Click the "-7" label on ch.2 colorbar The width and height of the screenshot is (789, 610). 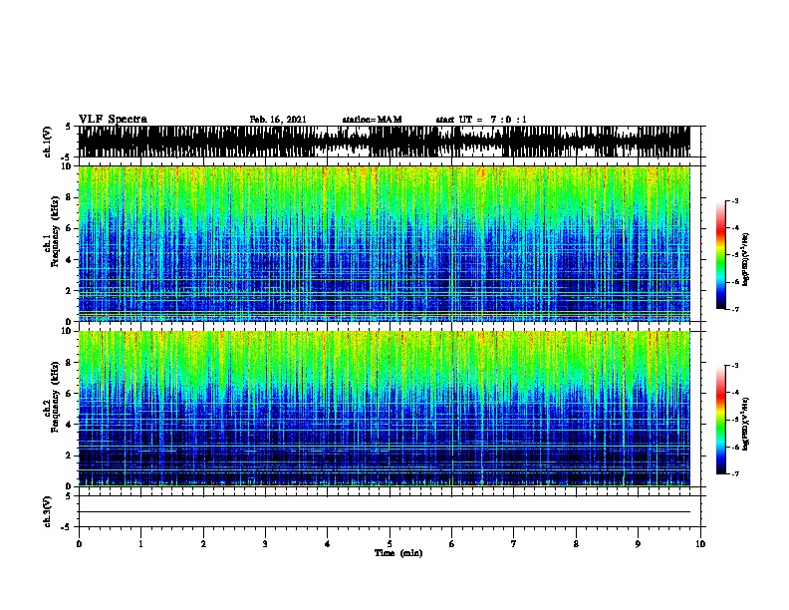point(734,474)
